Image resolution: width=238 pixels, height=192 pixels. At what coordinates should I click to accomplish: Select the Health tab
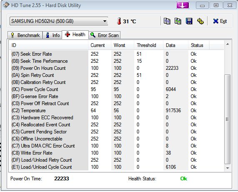pyautogui.click(x=75, y=34)
